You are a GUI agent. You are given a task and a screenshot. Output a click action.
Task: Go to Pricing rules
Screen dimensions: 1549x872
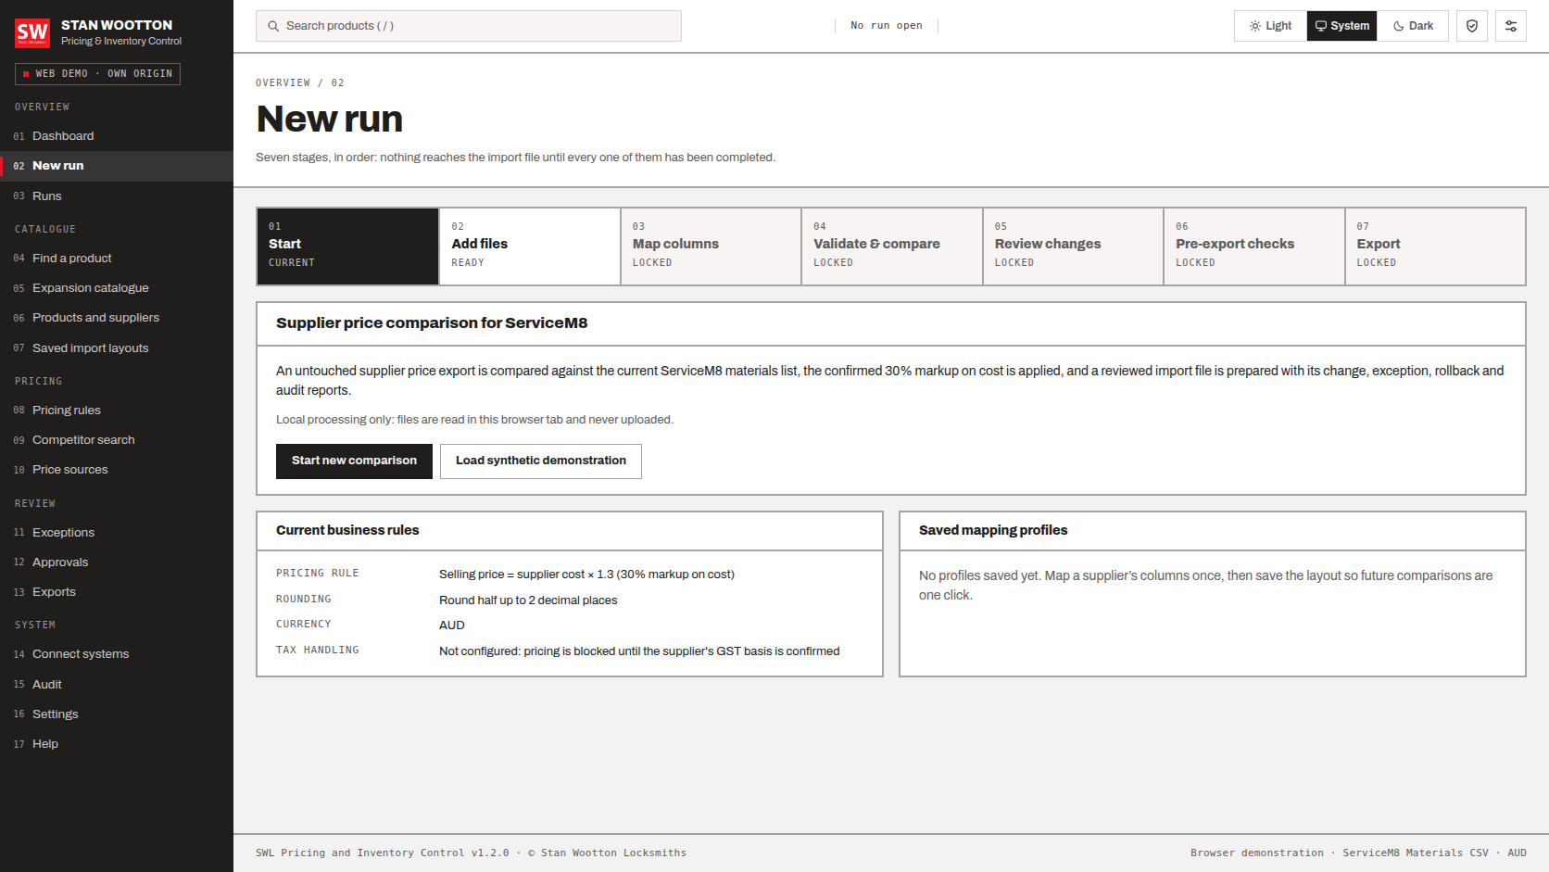tap(117, 411)
